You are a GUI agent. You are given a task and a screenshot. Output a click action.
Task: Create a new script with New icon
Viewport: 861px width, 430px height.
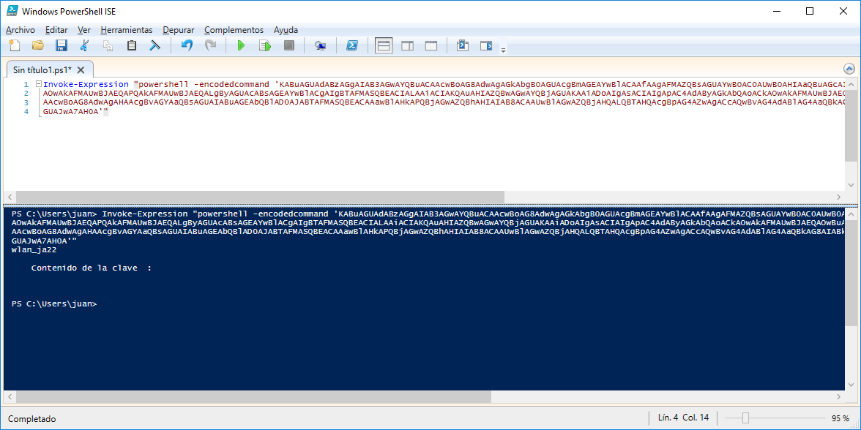pos(15,45)
